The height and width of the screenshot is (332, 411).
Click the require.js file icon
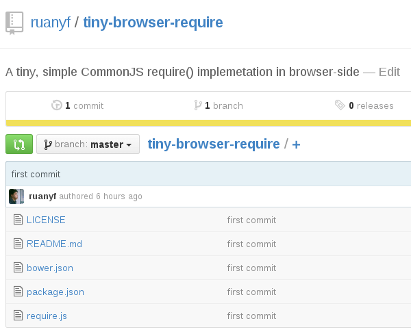tap(18, 316)
